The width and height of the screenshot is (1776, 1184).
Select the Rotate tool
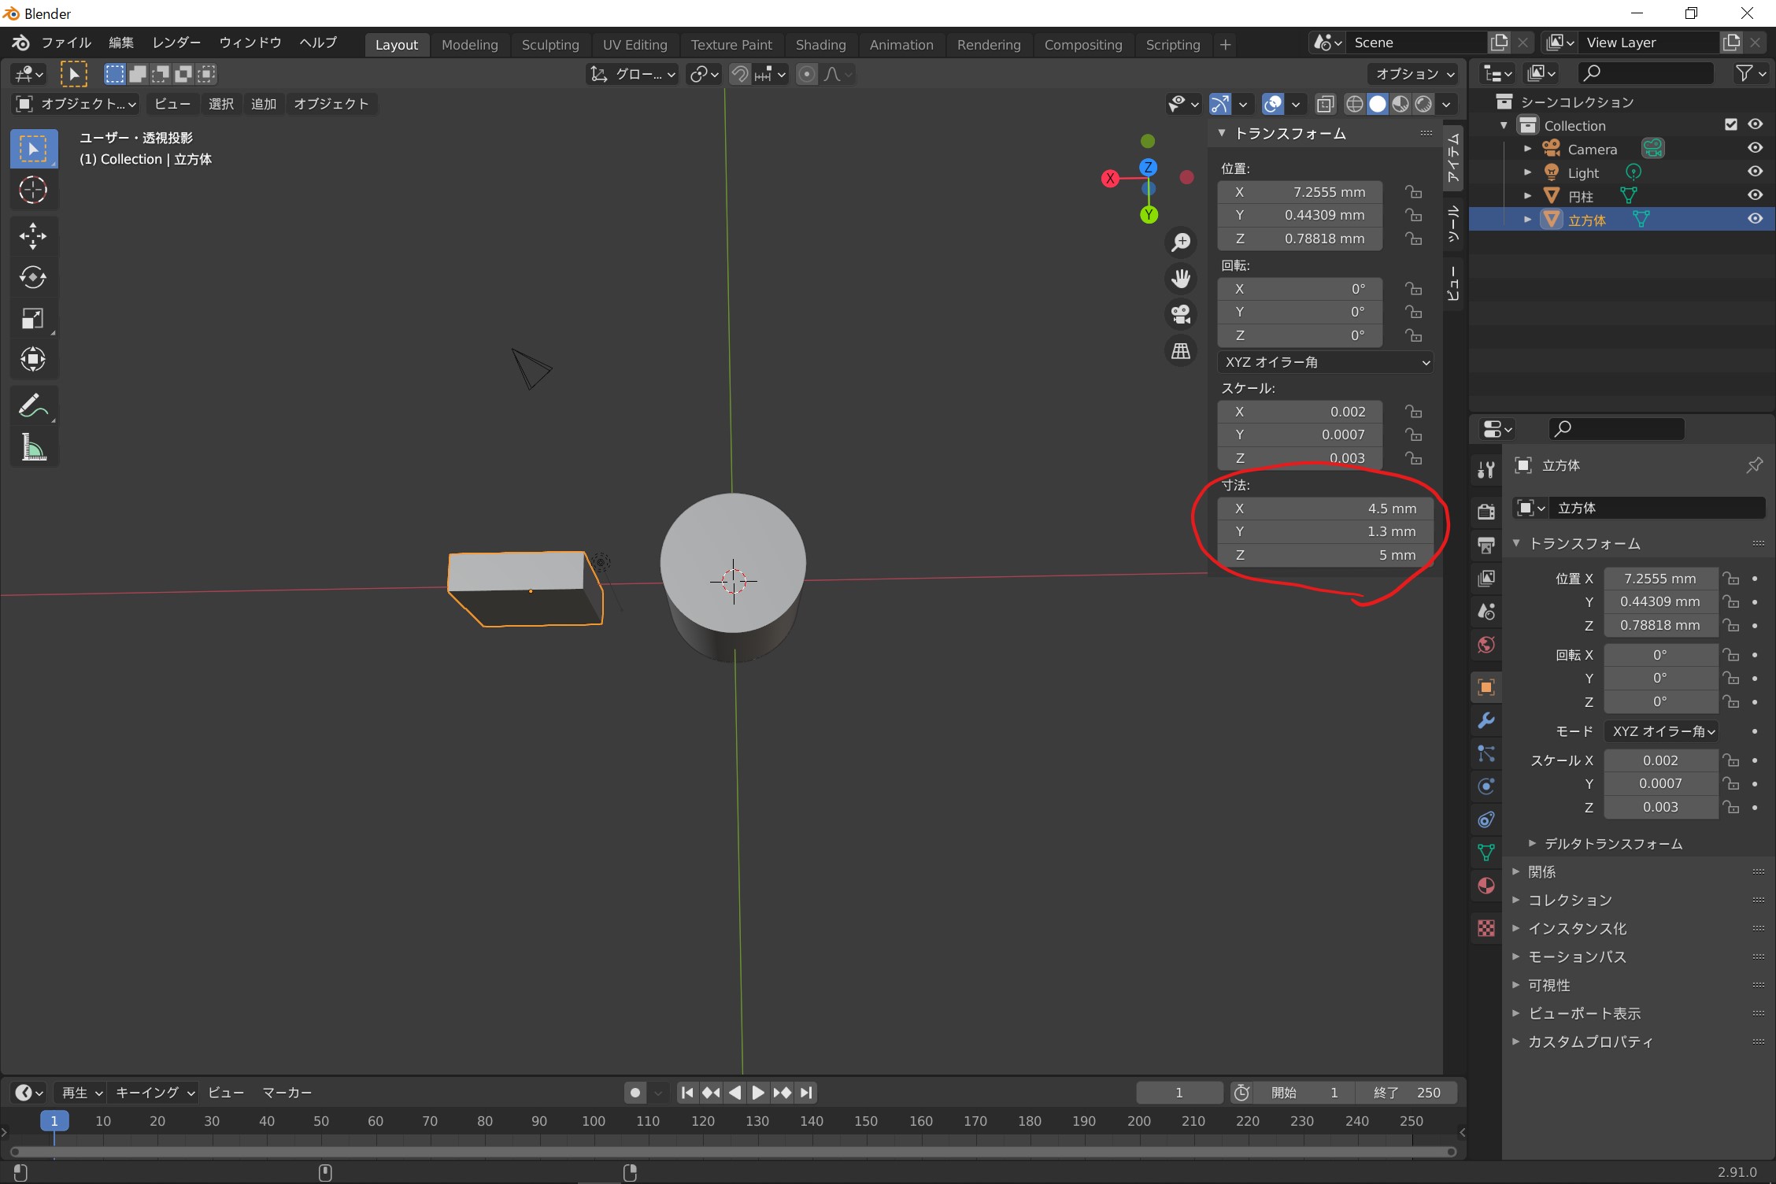pyautogui.click(x=33, y=277)
